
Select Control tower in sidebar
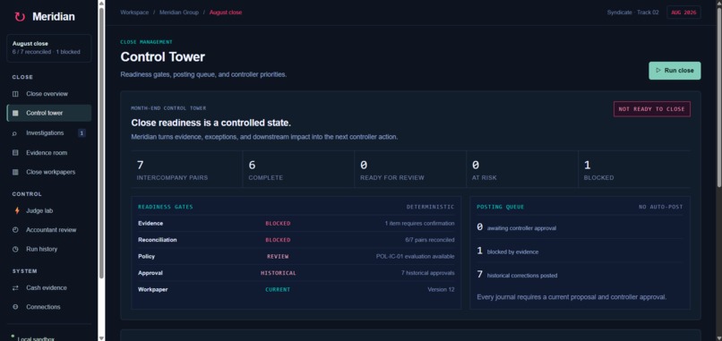[x=48, y=113]
